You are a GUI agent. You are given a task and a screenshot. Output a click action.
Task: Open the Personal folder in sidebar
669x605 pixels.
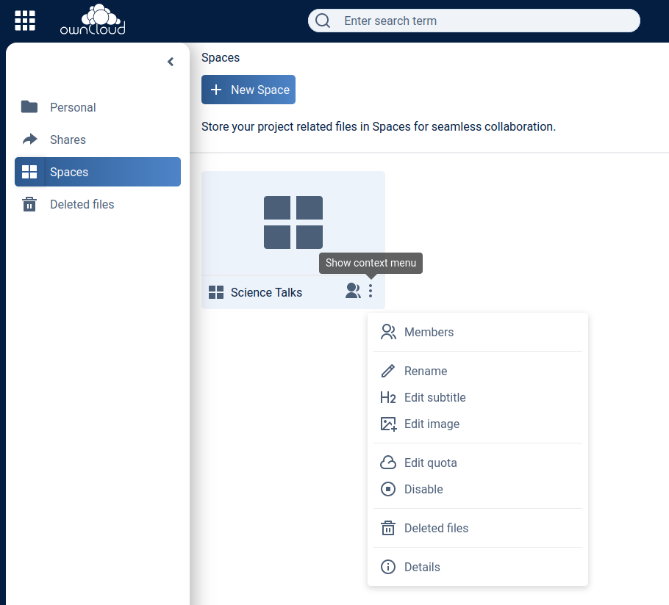[x=73, y=107]
